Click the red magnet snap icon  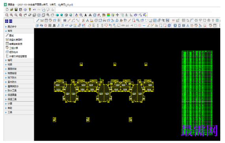pyautogui.click(x=99, y=15)
